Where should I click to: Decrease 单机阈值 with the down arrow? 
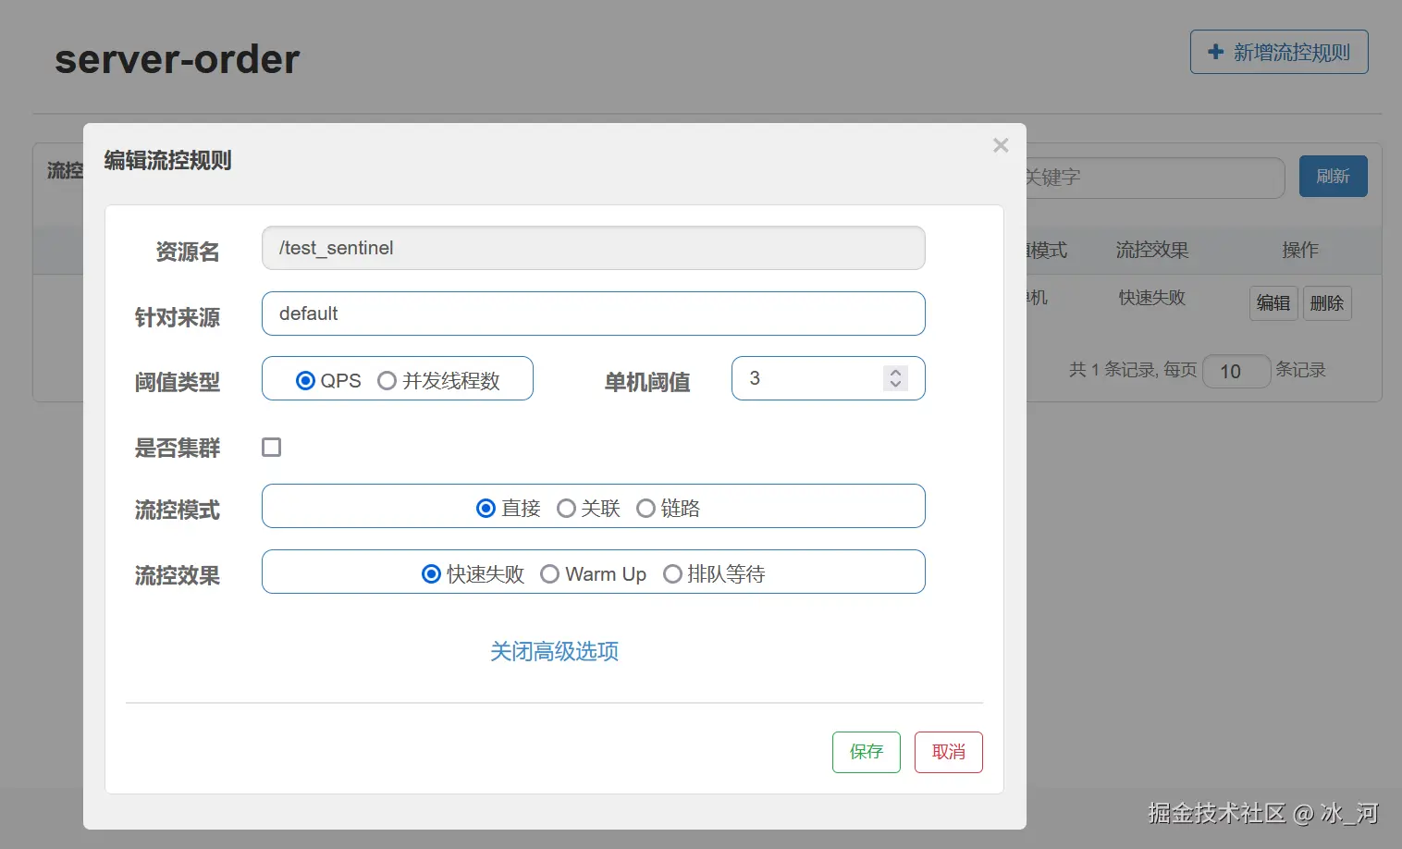[895, 384]
